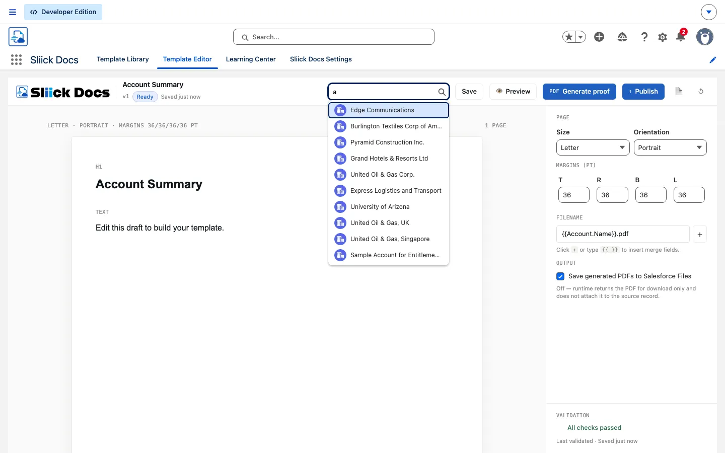Pick University of Arizona account
The height and width of the screenshot is (453, 725).
tap(389, 207)
